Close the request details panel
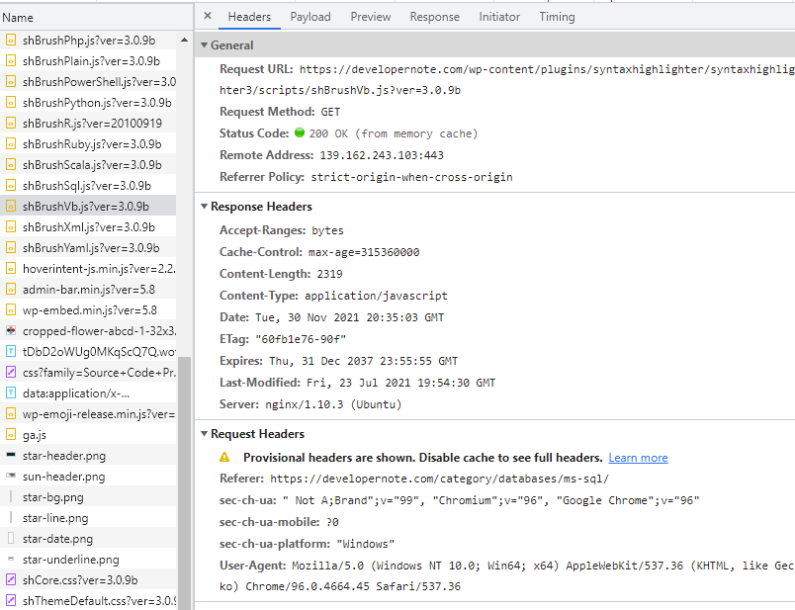This screenshot has height=610, width=795. click(x=208, y=16)
